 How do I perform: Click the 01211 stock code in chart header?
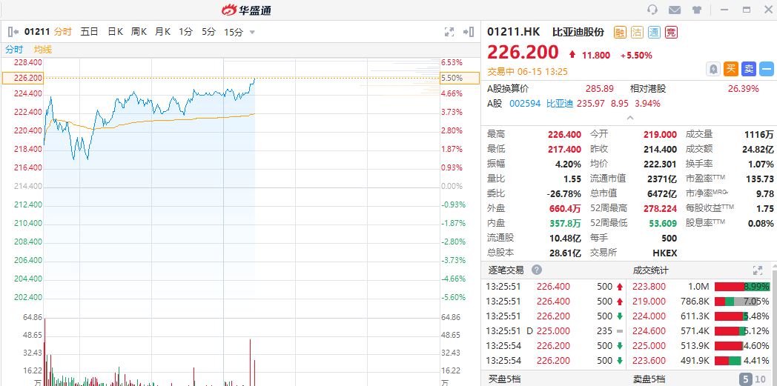tap(37, 32)
